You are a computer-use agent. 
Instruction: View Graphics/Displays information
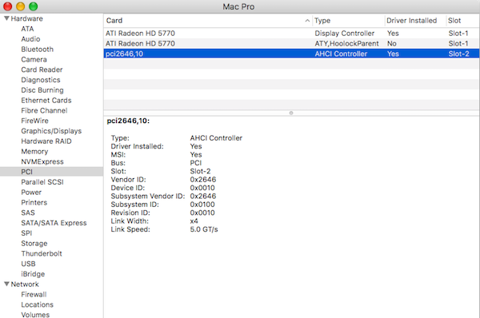click(51, 131)
